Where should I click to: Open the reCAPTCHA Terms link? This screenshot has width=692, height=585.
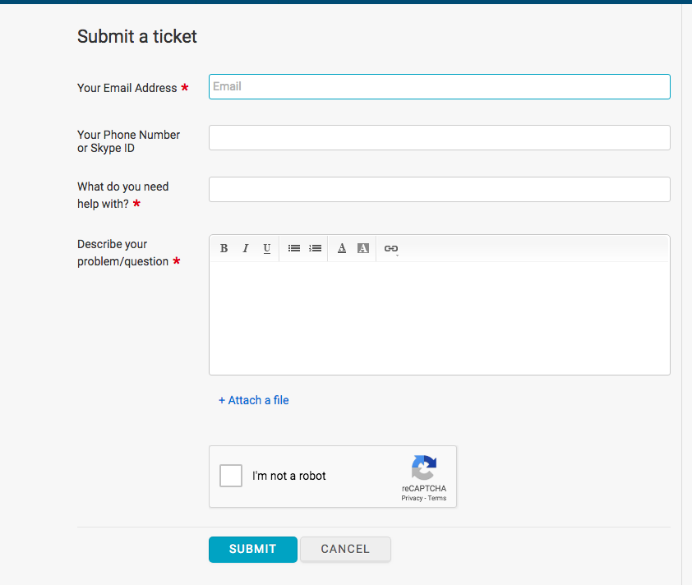pos(437,498)
